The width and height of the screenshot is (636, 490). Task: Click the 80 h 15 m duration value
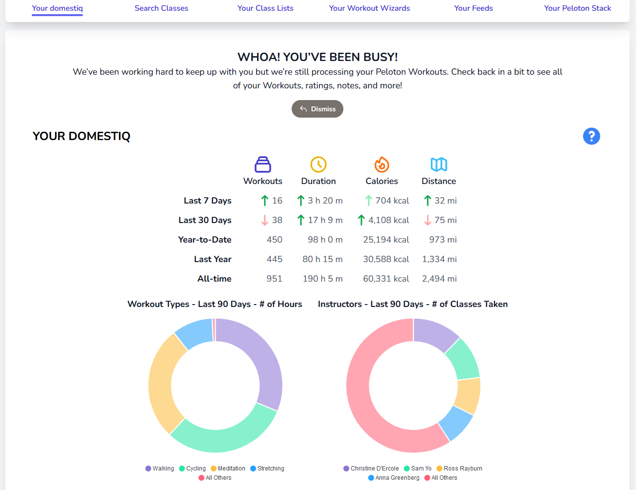coord(322,259)
